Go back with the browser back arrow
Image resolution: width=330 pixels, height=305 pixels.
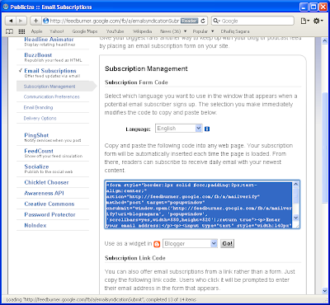pyautogui.click(x=11, y=21)
